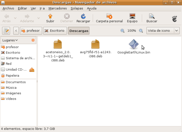Expand the Lugares panel selector
The width and height of the screenshot is (182, 132).
10,40
